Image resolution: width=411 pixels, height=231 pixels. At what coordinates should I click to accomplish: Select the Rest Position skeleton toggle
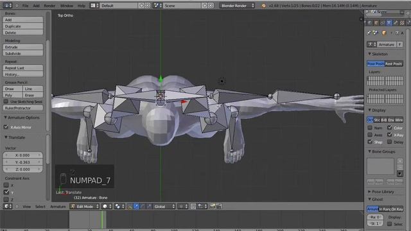coord(394,64)
